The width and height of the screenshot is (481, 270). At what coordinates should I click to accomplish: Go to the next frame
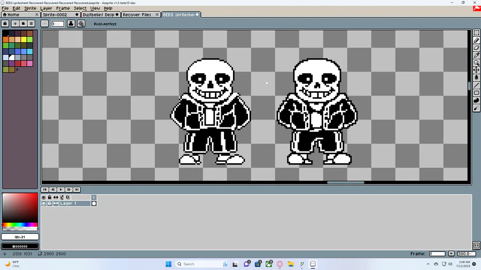(x=69, y=189)
